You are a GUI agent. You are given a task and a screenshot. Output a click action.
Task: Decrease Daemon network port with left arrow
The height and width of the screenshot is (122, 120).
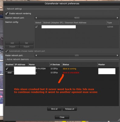36,18
